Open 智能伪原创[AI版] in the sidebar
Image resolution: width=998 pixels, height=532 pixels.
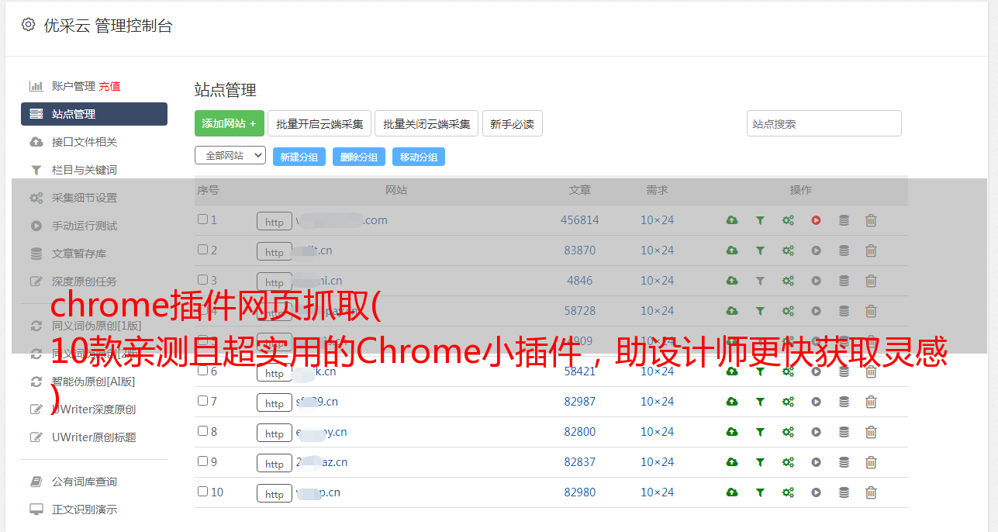94,382
